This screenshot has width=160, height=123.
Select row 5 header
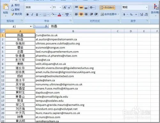pyautogui.click(x=3, y=52)
